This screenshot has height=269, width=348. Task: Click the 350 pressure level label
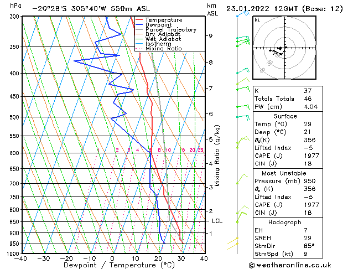point(15,47)
